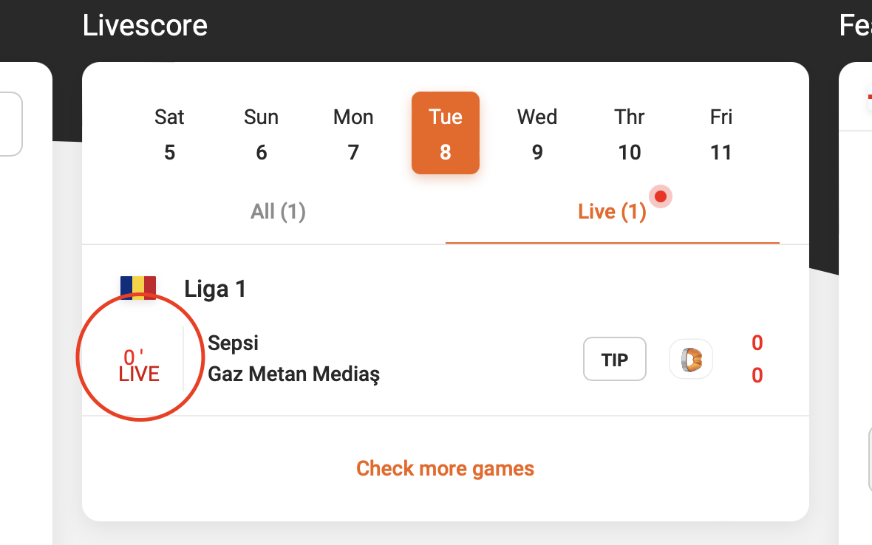
Task: Click the Sepsi score of 0
Action: click(757, 343)
